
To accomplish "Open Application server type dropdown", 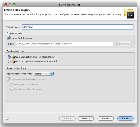I will pyautogui.click(x=44, y=74).
